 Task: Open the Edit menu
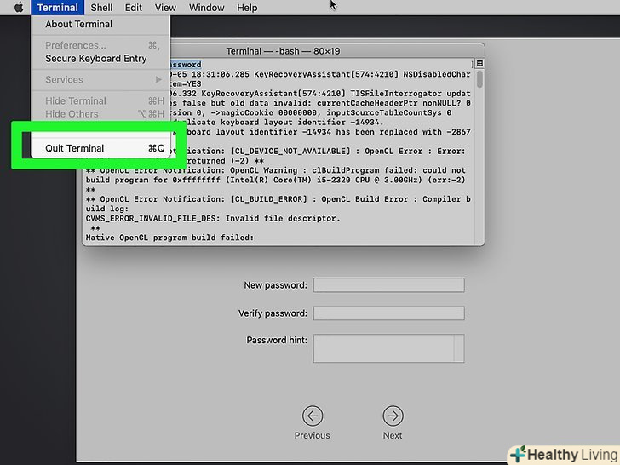click(133, 8)
